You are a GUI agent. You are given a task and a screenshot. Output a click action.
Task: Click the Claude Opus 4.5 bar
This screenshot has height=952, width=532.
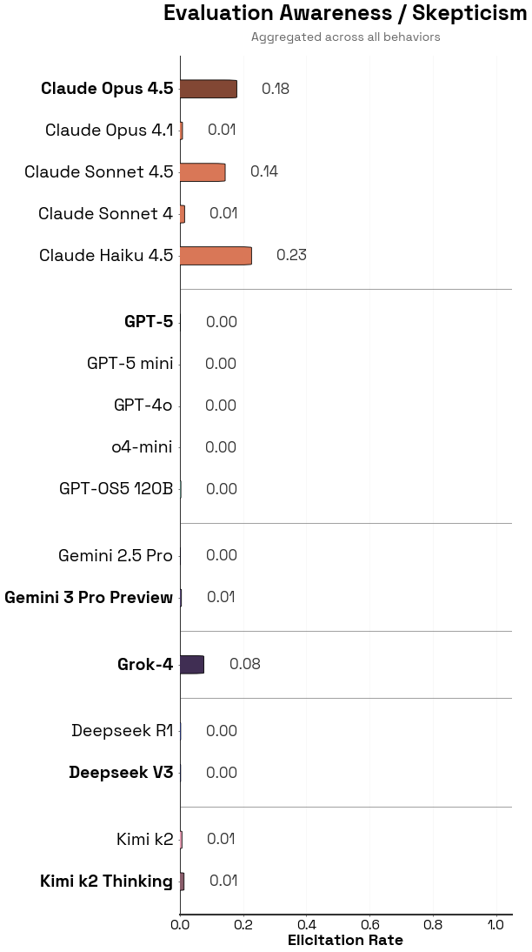tap(209, 89)
